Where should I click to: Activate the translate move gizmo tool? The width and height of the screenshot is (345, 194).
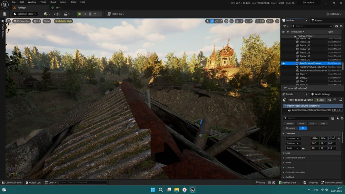pyautogui.click(x=212, y=21)
